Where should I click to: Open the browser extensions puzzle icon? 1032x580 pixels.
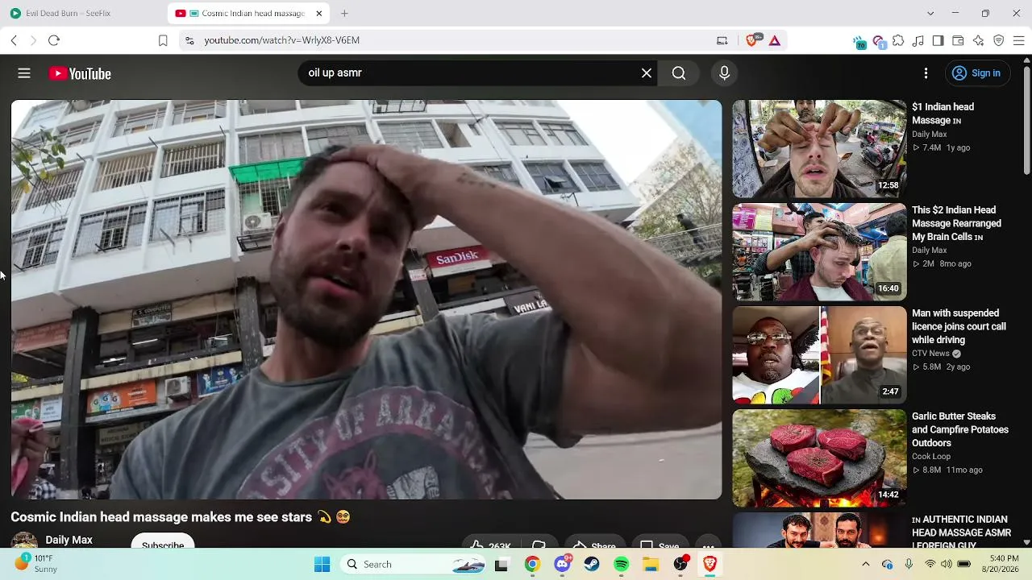click(x=898, y=40)
